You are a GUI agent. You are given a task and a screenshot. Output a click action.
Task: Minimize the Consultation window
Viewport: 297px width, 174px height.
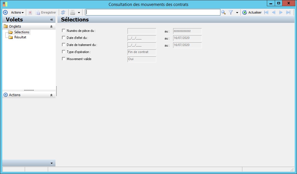coord(271,3)
